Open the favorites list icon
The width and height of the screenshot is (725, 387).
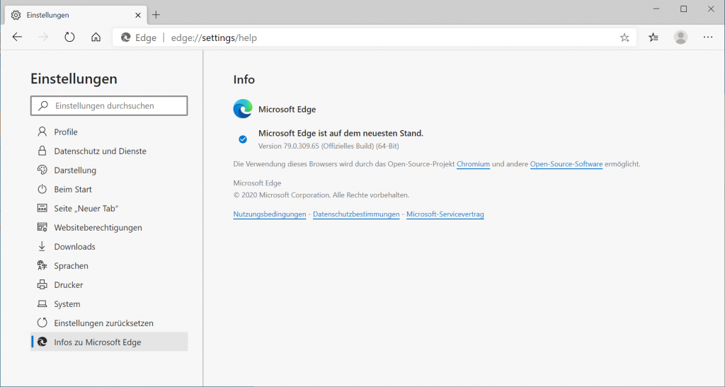(x=653, y=37)
